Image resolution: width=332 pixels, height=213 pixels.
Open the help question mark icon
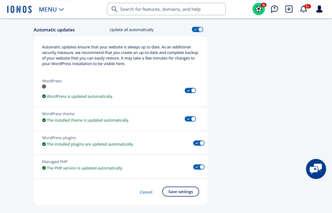274,9
